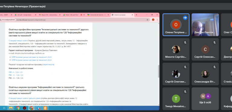Screen dimensions: 232x112
Task: Click the muted mic icon on Сергій Олександрович's tile
Action: [x=214, y=42]
